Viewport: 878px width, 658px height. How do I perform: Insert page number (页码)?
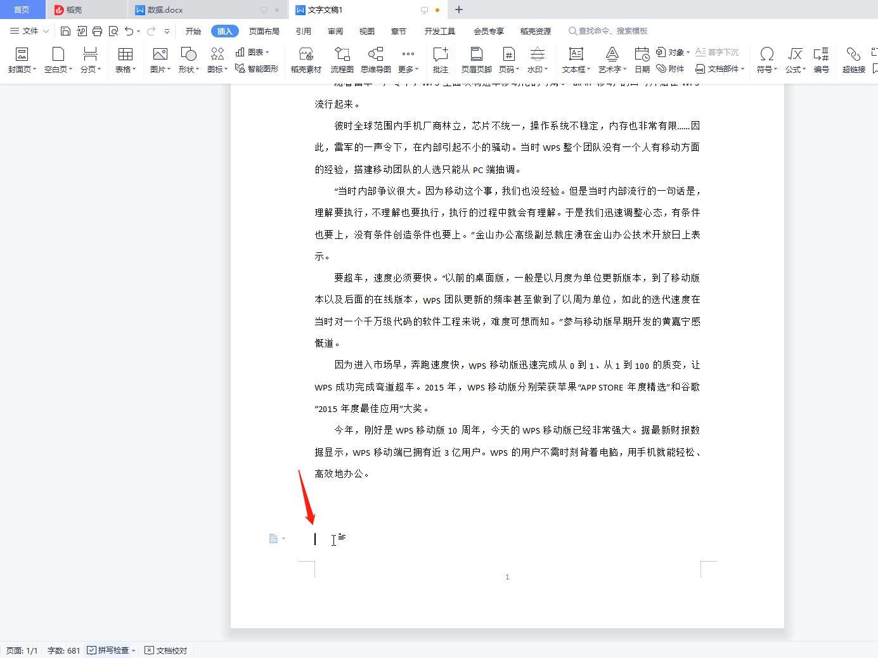(508, 60)
